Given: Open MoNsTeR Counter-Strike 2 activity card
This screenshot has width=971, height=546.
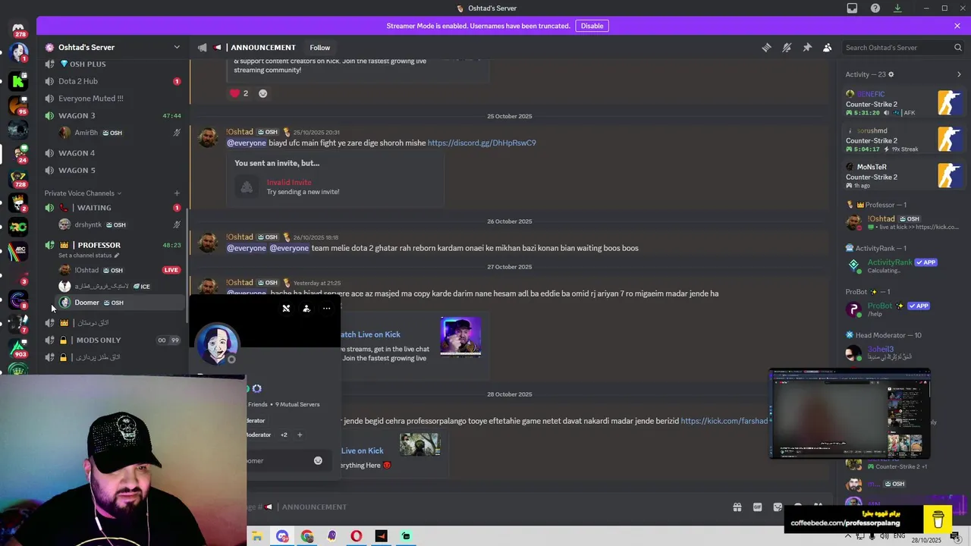Looking at the screenshot, I should pyautogui.click(x=903, y=176).
